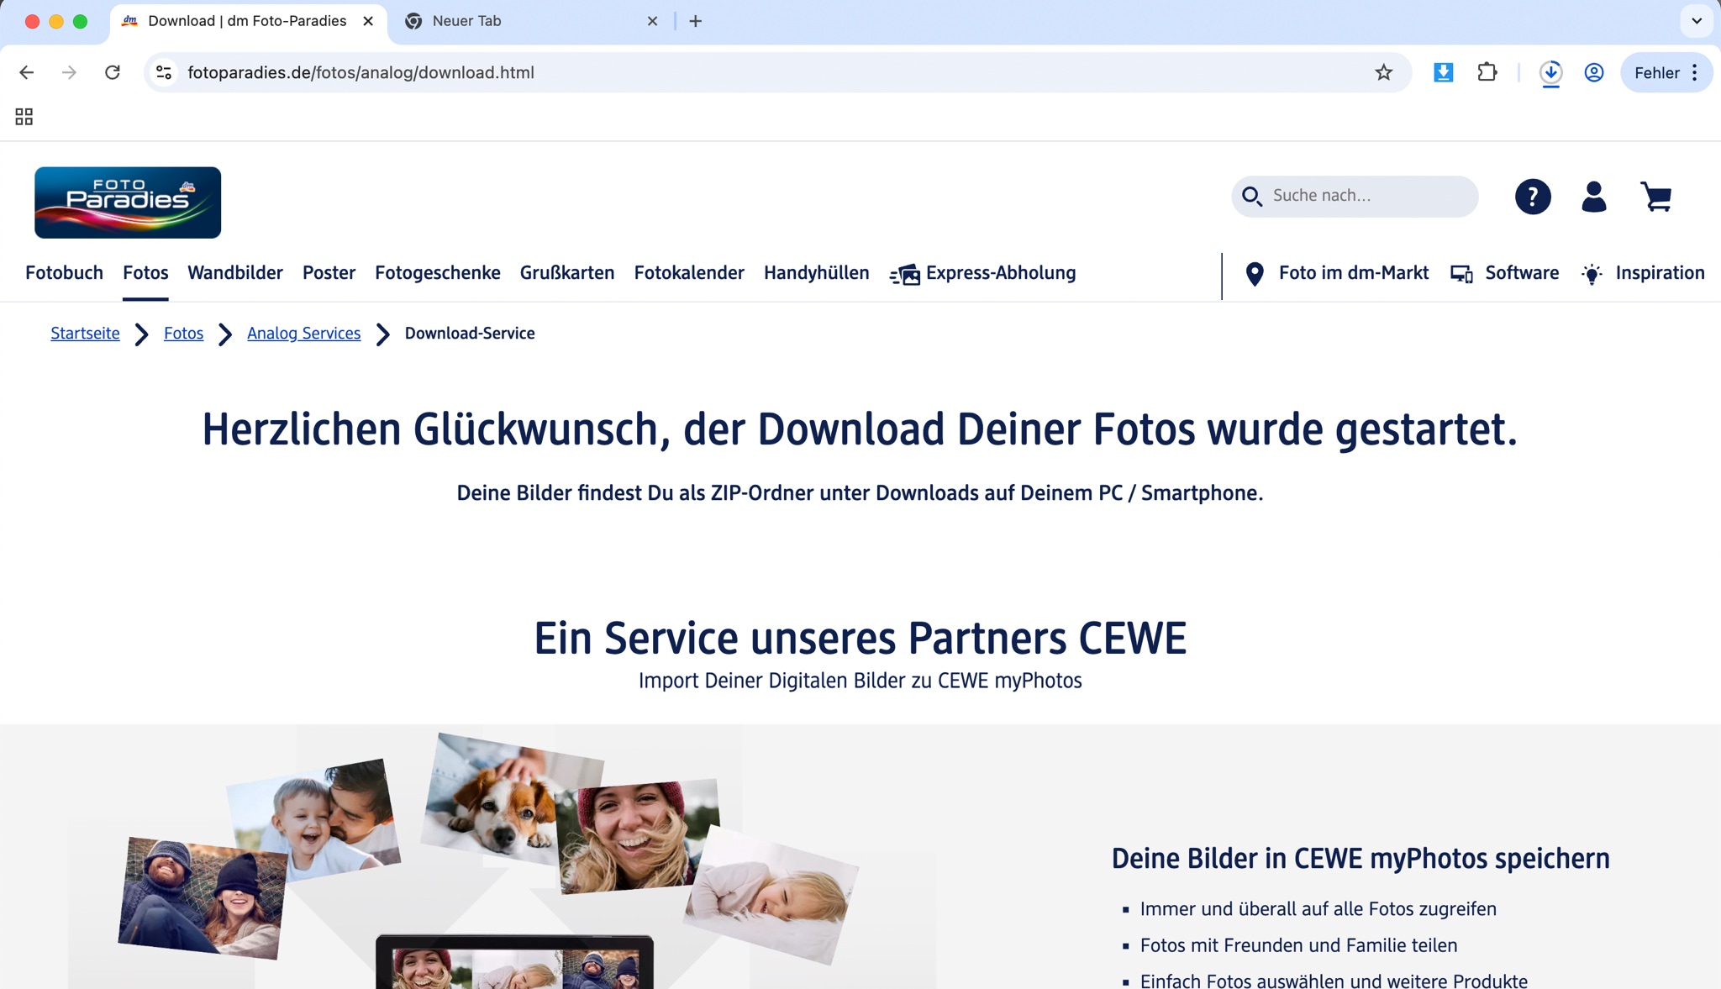Open a new tab with plus button

(x=695, y=21)
